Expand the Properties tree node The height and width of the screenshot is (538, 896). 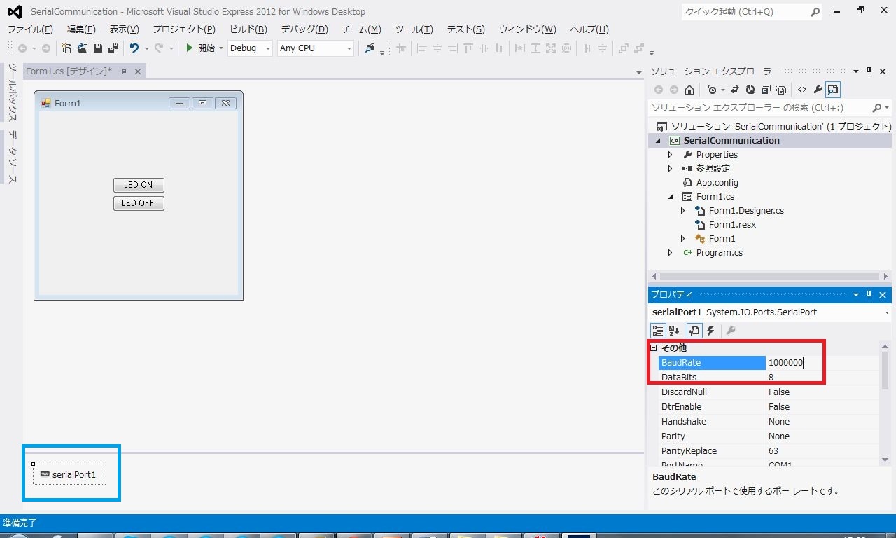(671, 154)
